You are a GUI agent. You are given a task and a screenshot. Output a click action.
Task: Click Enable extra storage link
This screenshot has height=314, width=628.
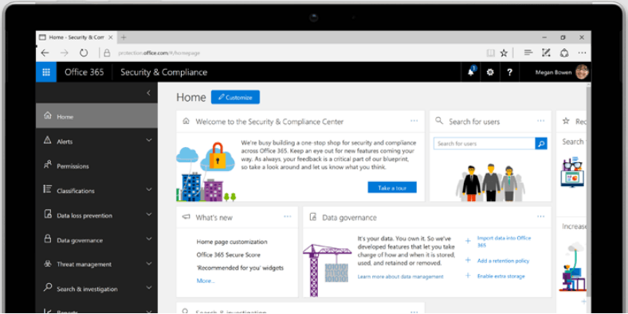tap(500, 276)
